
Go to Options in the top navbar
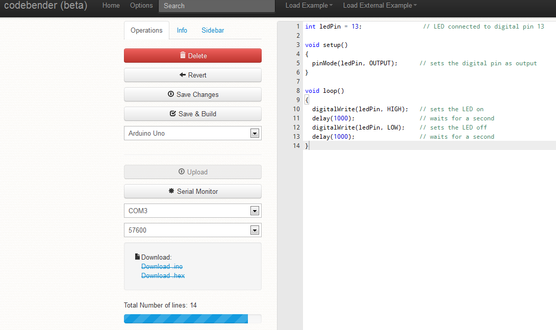(x=141, y=5)
